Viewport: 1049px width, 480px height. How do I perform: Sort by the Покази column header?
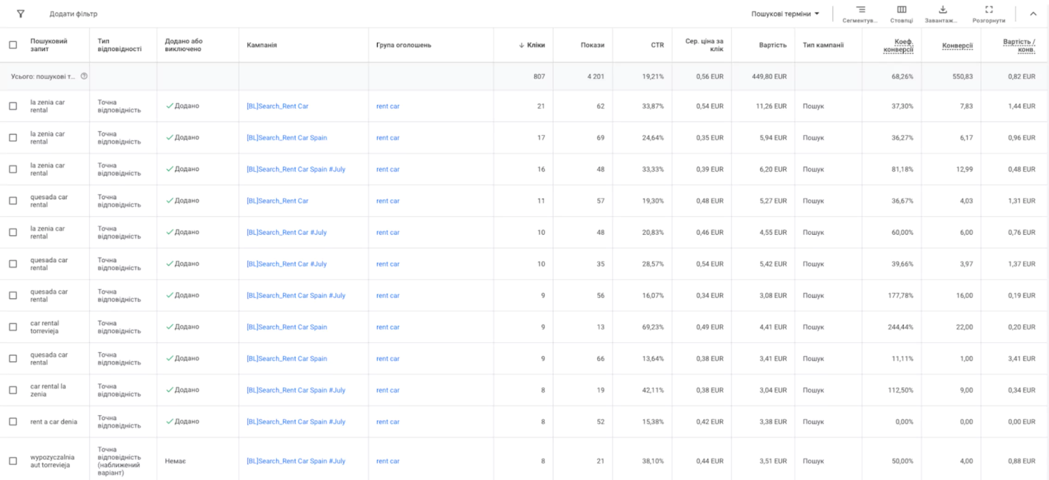[x=592, y=45]
